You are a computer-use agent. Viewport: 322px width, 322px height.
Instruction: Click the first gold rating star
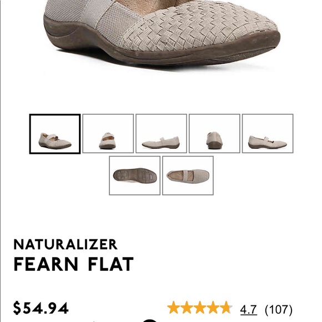click(174, 308)
